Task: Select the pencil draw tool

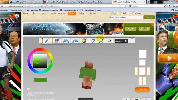Action: 47,41
